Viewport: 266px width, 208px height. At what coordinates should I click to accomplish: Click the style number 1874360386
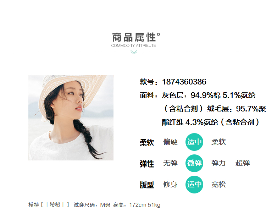(x=184, y=82)
